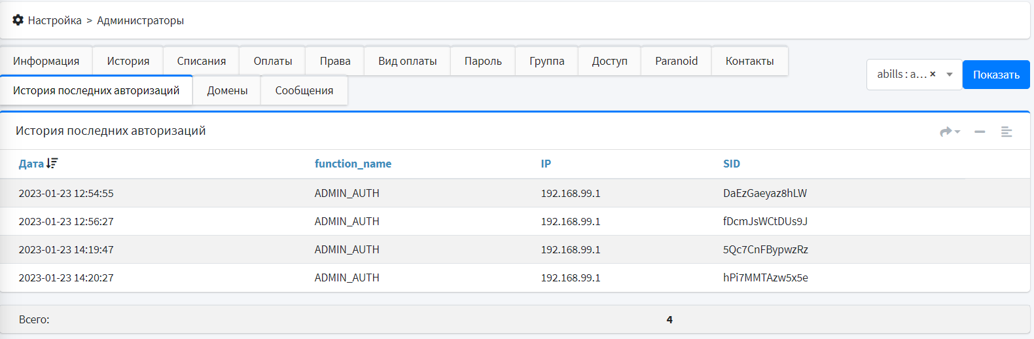Select the Пароль tab

pyautogui.click(x=483, y=61)
